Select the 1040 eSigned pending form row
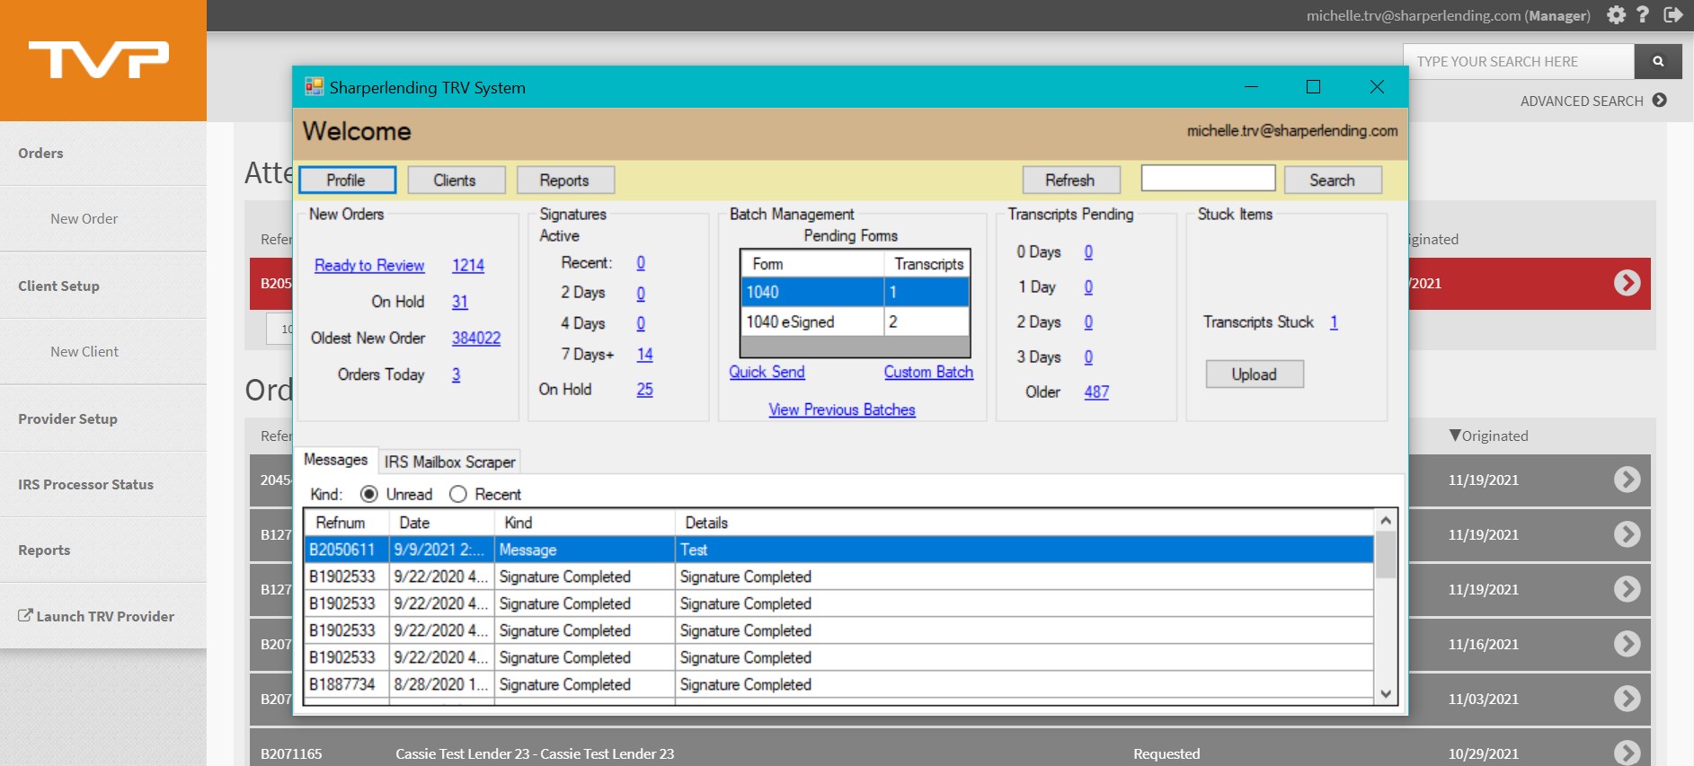The image size is (1694, 766). coord(855,321)
